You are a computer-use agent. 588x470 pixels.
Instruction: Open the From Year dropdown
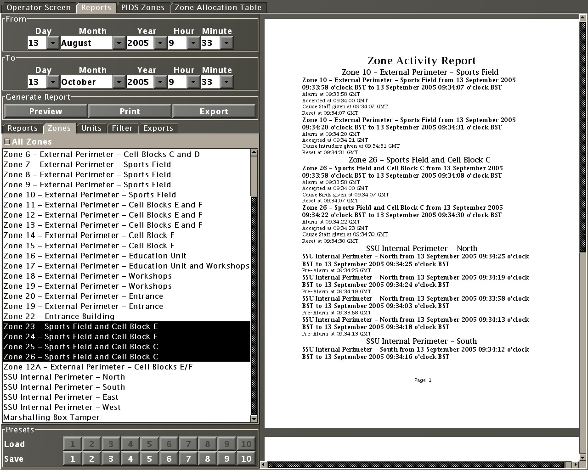click(160, 43)
